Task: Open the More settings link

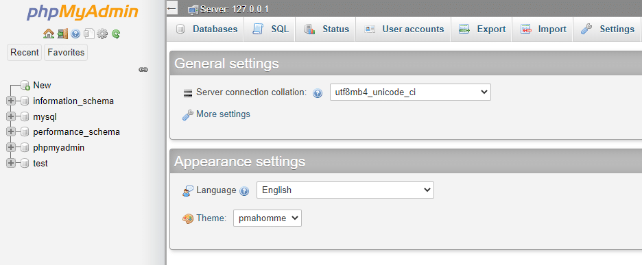Action: pyautogui.click(x=223, y=114)
